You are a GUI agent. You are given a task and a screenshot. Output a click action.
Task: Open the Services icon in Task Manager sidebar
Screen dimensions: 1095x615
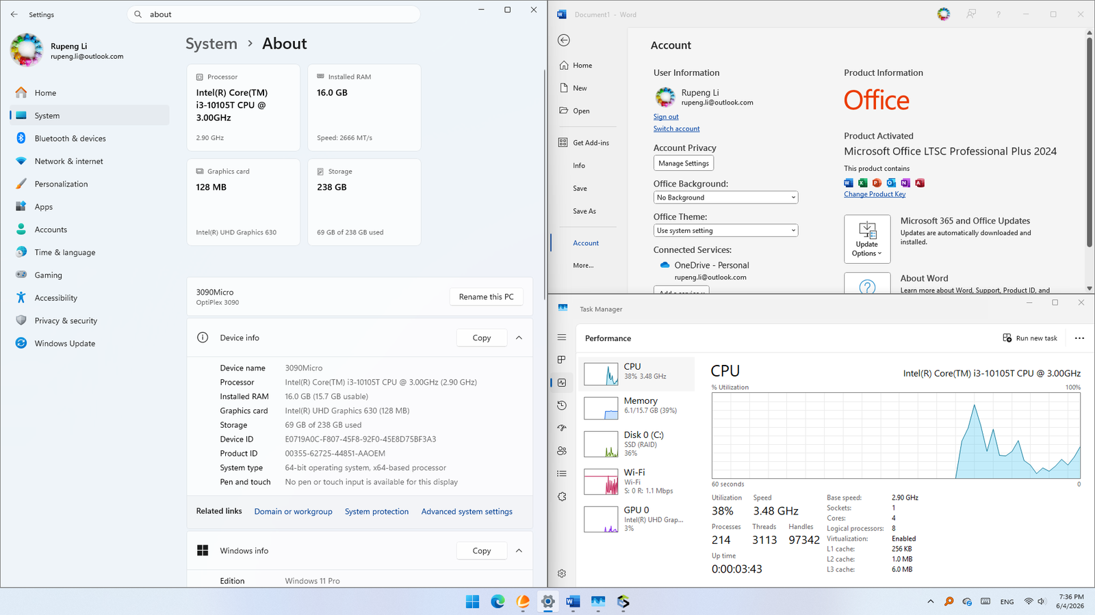(562, 497)
